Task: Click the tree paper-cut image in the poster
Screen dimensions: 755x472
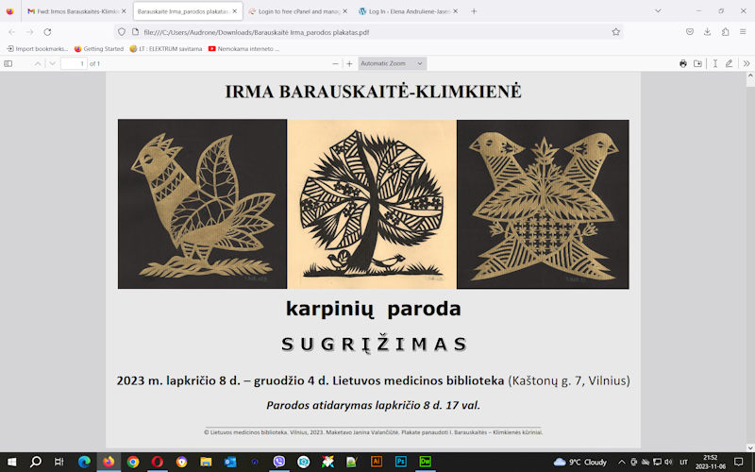Action: 372,204
